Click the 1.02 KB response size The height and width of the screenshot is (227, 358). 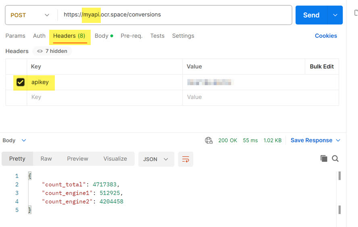pos(273,140)
